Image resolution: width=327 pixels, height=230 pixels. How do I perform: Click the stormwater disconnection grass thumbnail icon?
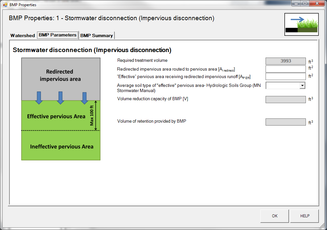tap(301, 24)
